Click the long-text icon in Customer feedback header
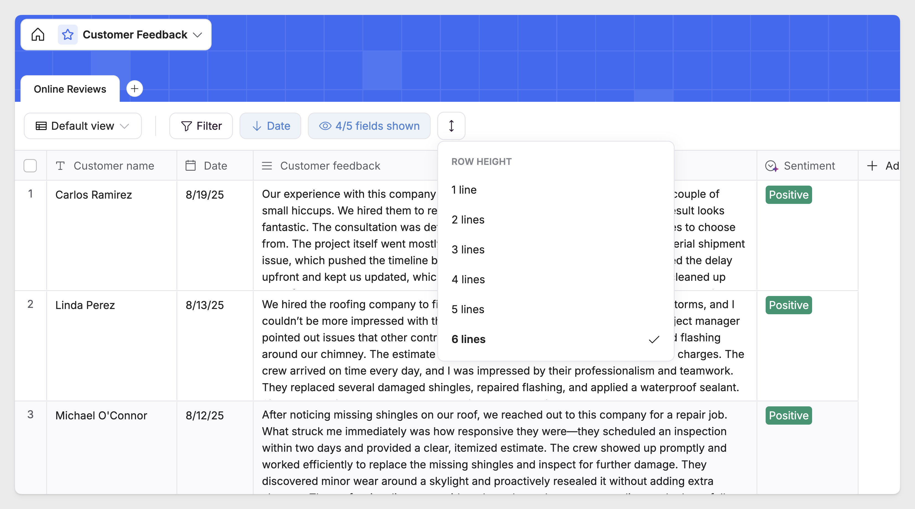Viewport: 915px width, 509px height. pos(267,165)
